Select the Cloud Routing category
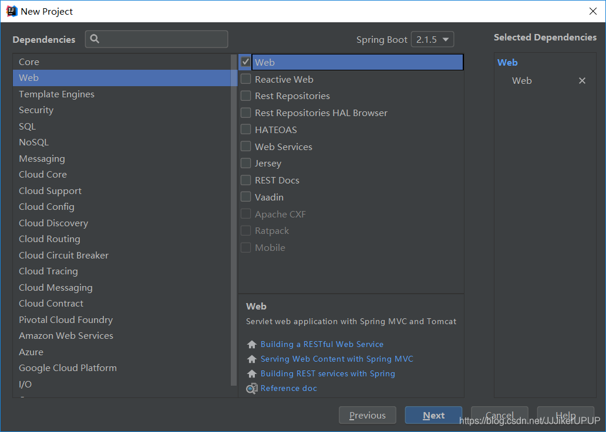Screen dimensions: 606x432 point(122,239)
